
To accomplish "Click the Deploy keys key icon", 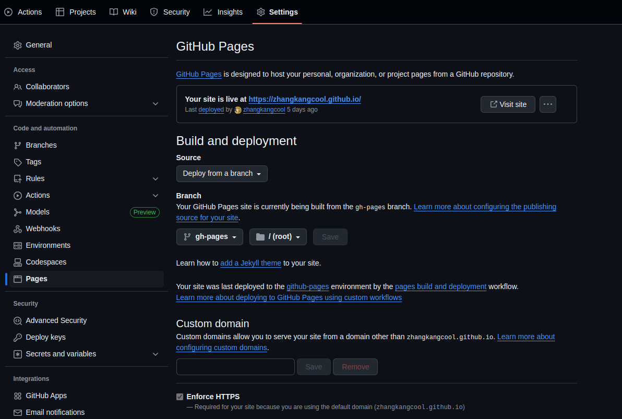I will click(18, 337).
